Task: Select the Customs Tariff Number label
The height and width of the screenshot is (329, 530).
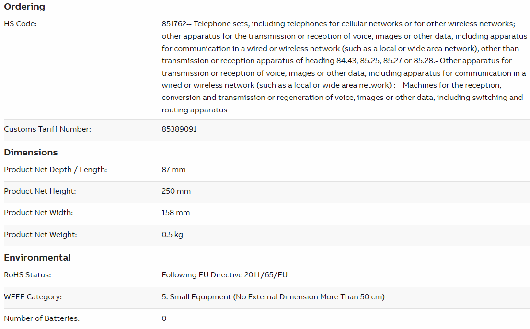Action: [47, 129]
